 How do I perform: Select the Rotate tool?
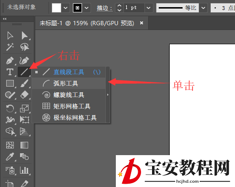coord(10,108)
